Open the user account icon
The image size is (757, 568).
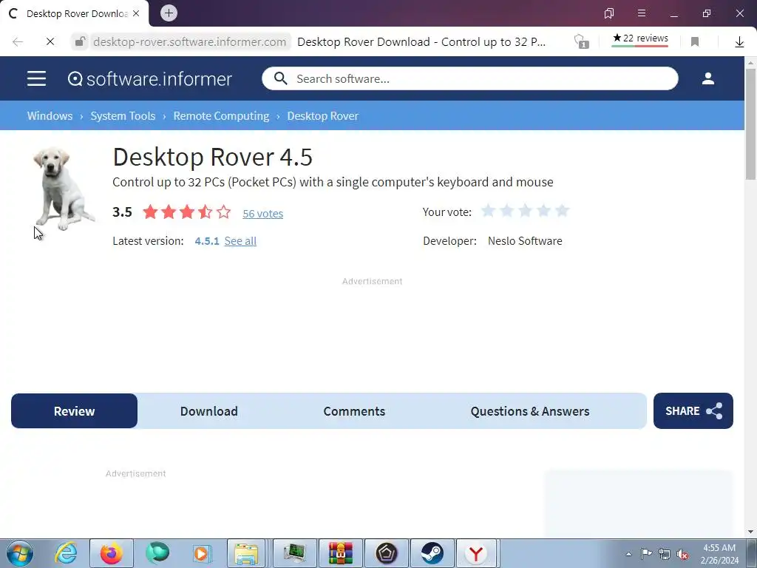707,78
